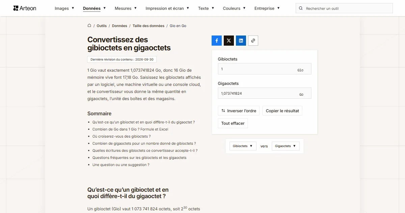Share the page on Facebook
Viewport: 405px width, 213px height.
[x=217, y=41]
